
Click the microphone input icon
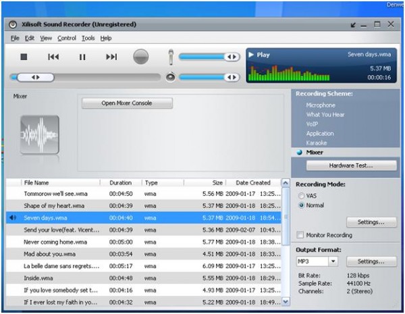point(171,57)
